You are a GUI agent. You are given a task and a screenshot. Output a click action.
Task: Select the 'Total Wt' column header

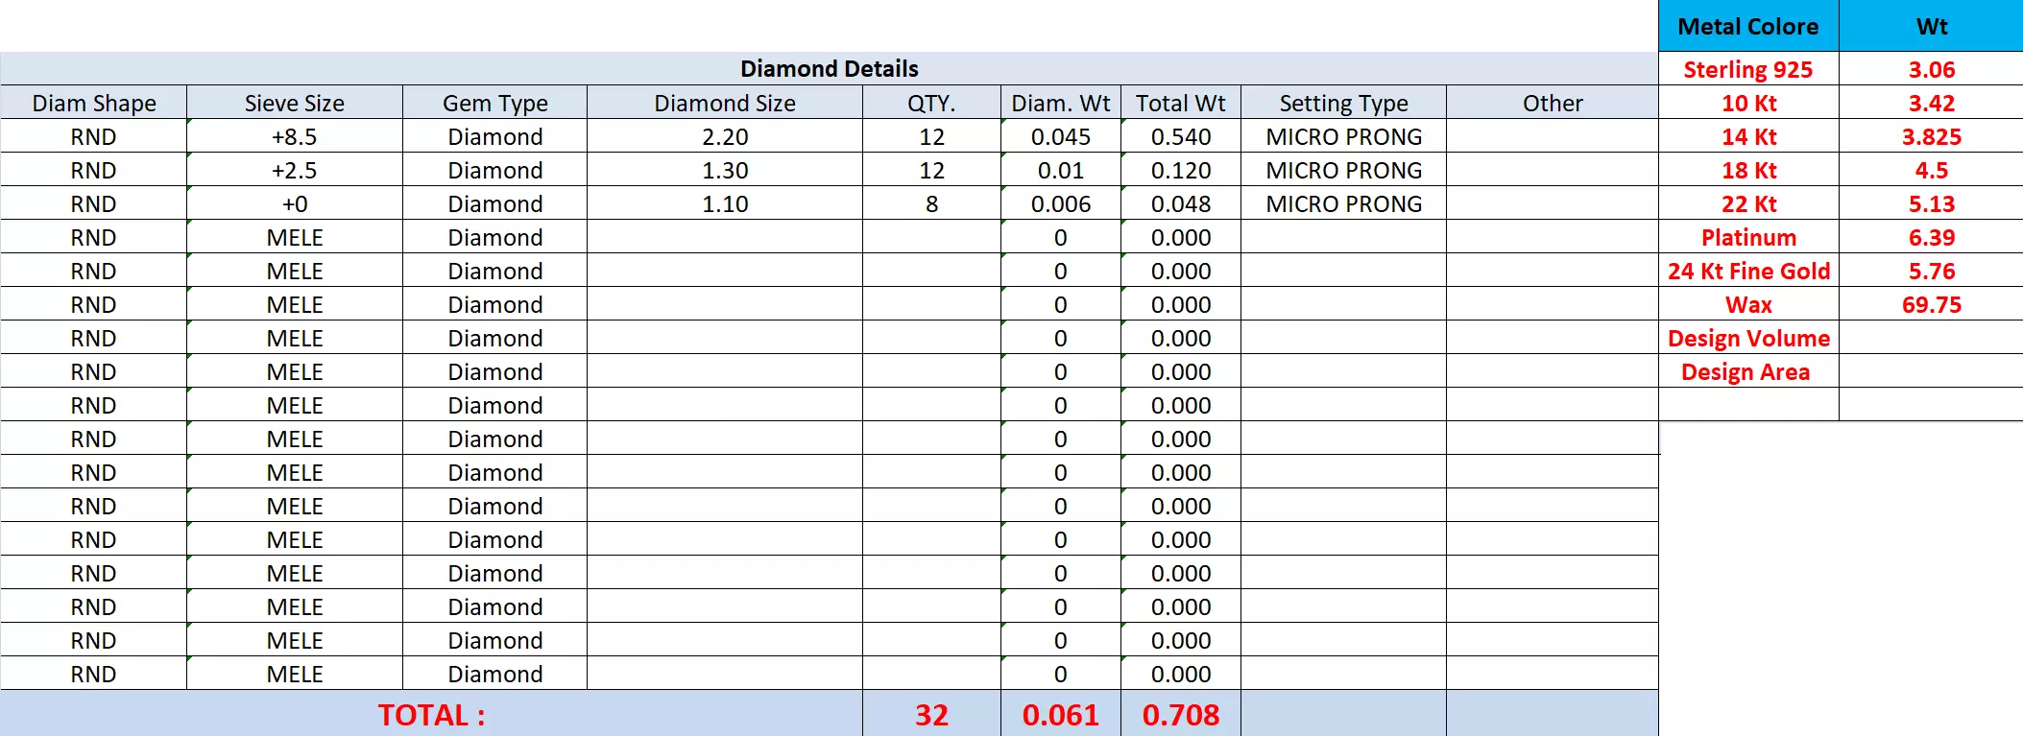coord(1181,103)
